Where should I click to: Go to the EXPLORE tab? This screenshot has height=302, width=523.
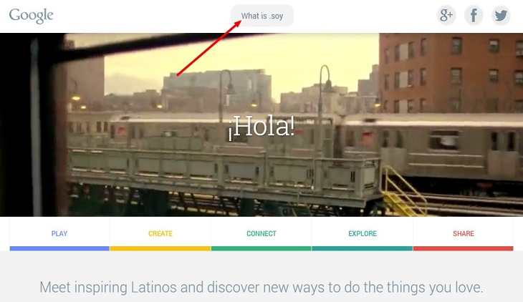point(363,234)
